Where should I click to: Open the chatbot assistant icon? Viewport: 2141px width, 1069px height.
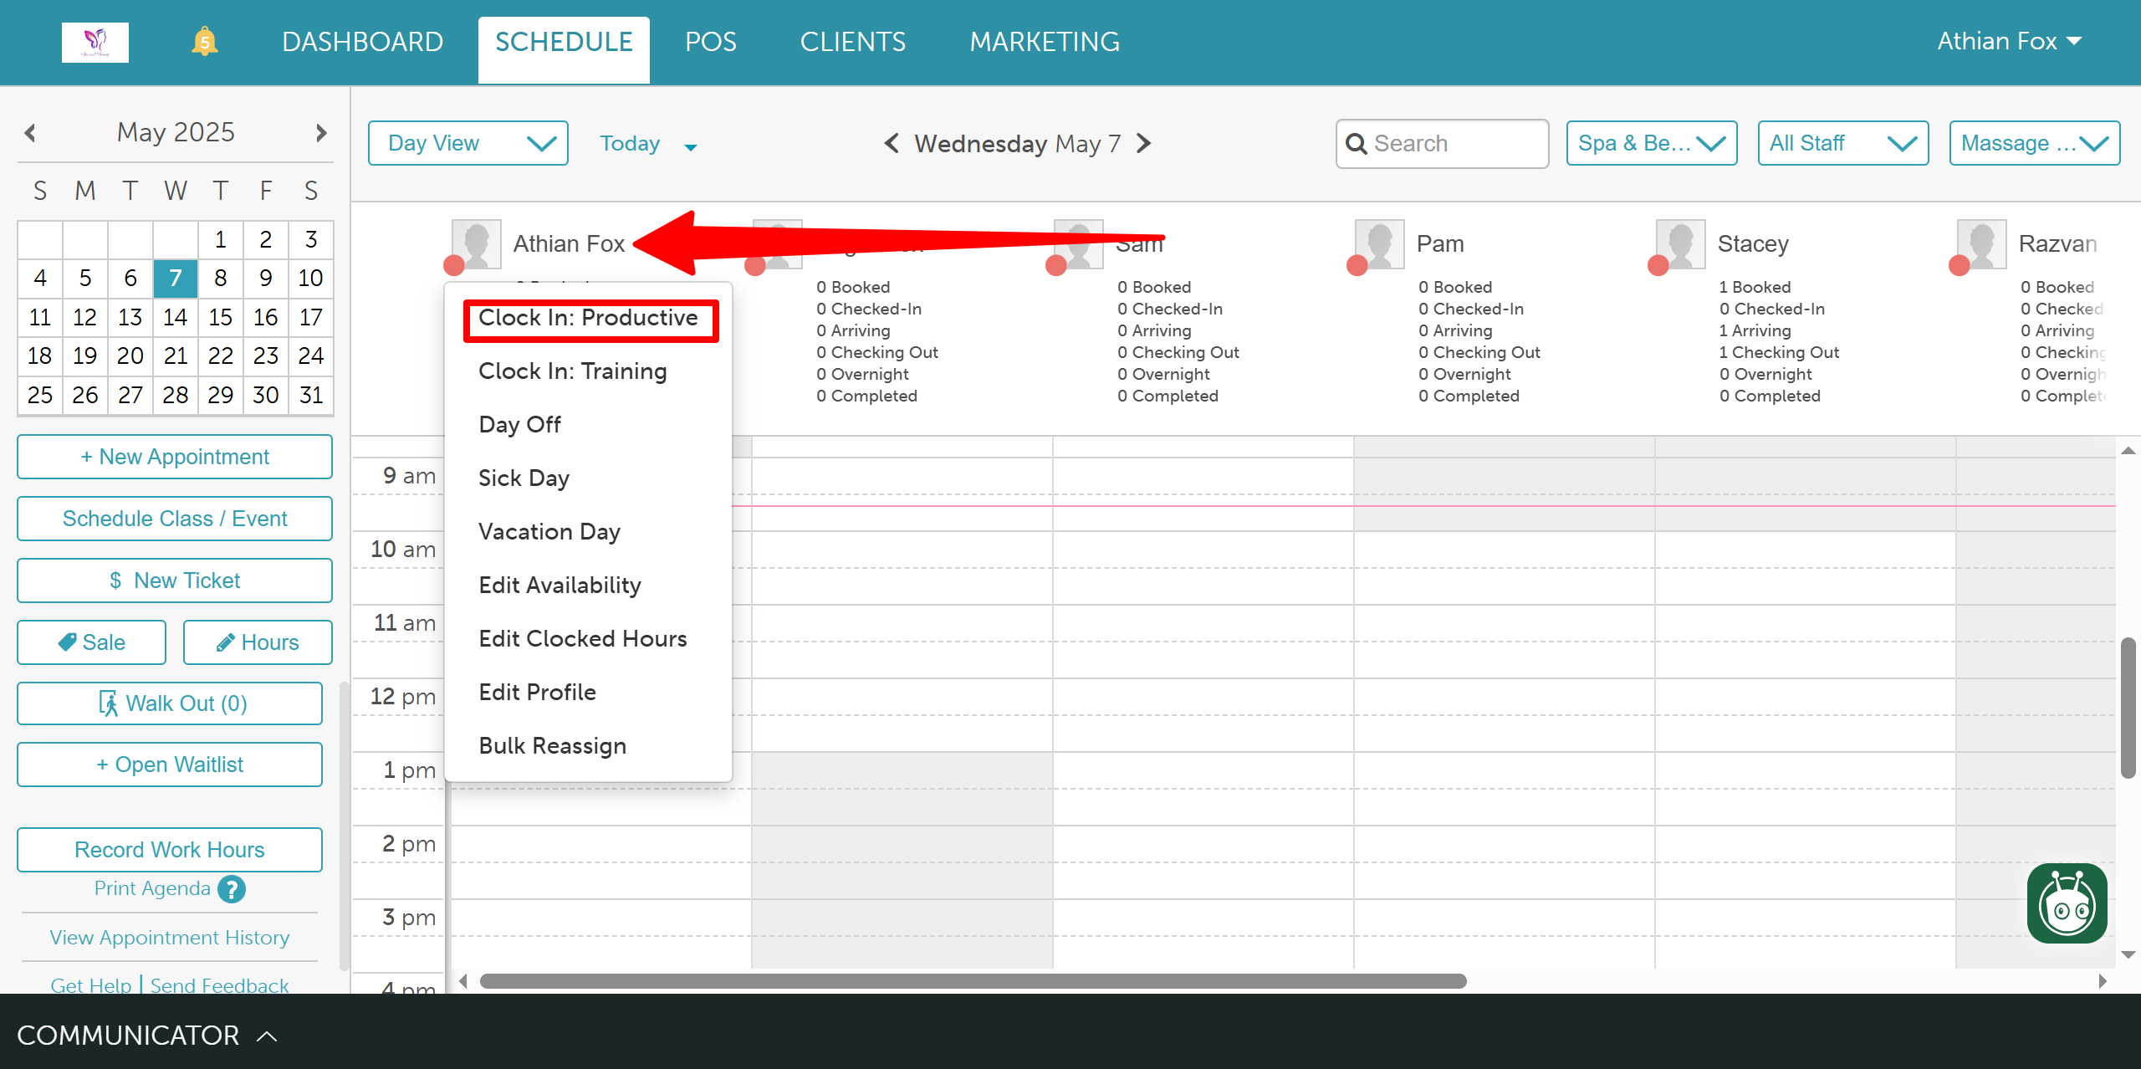pos(2067,903)
